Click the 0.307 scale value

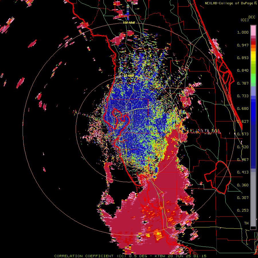[x=243, y=198]
